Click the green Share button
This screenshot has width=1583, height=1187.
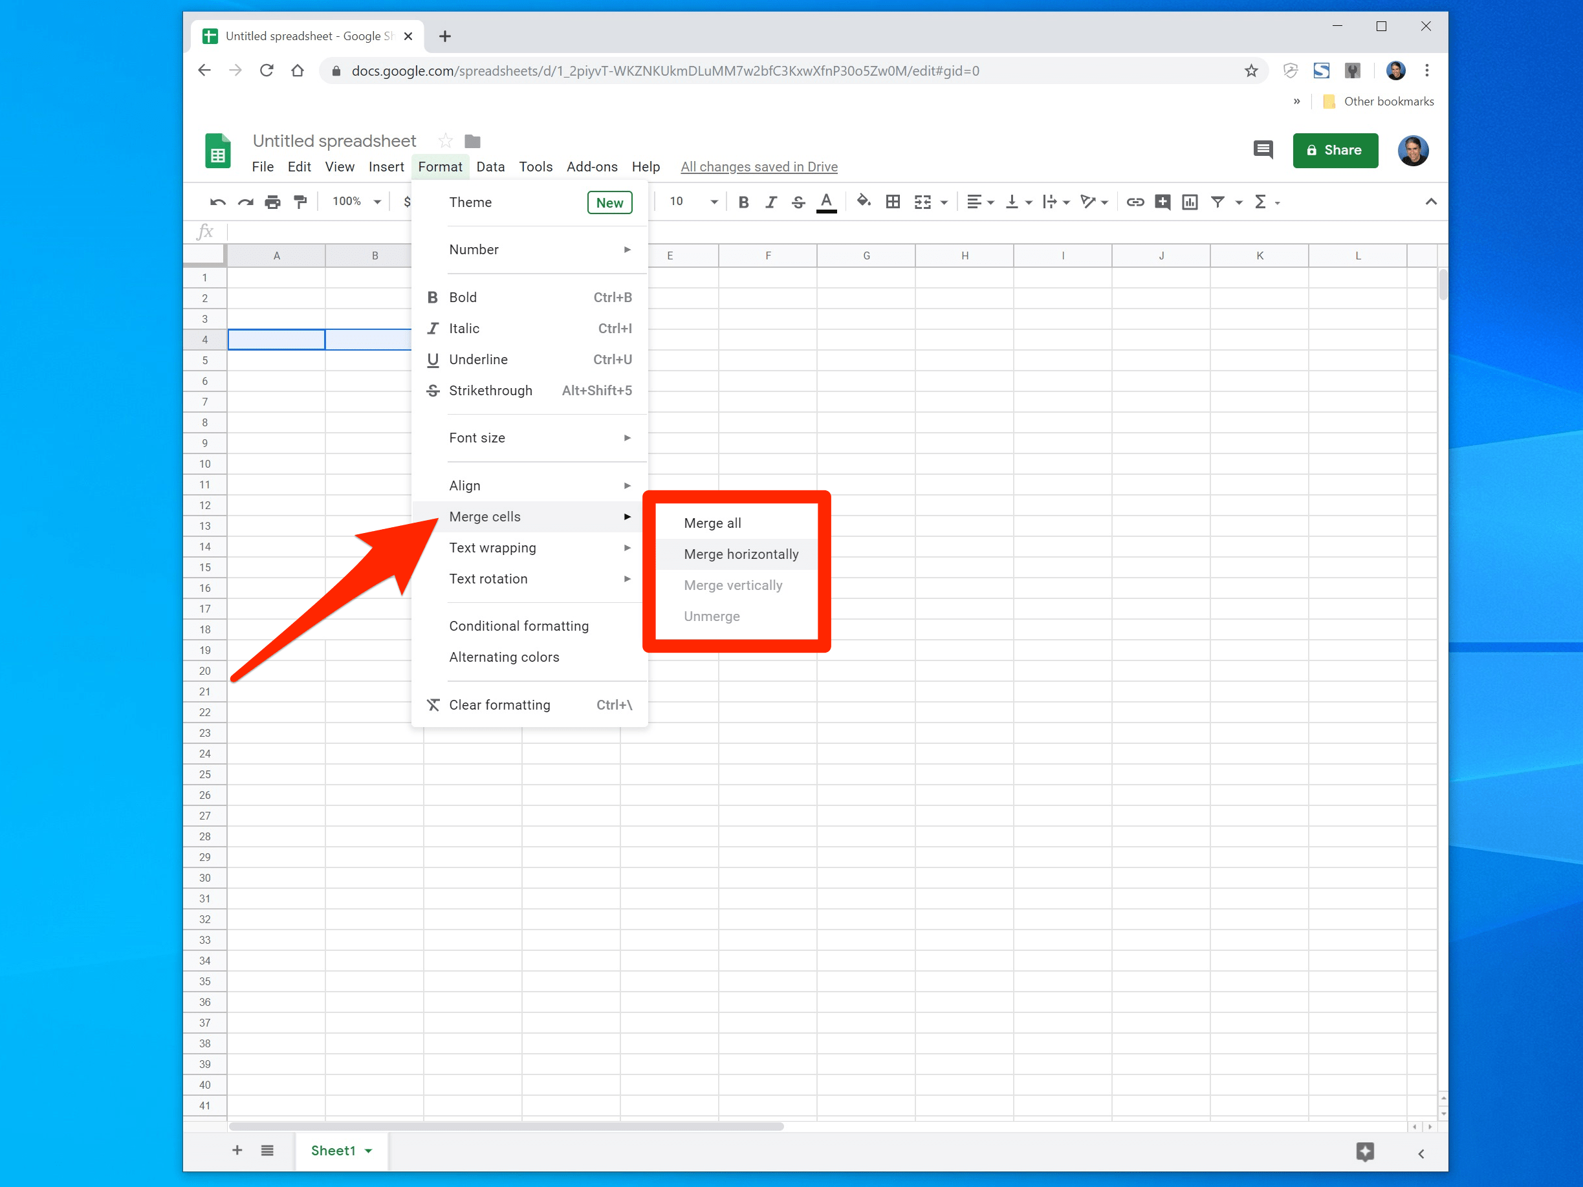pos(1335,150)
